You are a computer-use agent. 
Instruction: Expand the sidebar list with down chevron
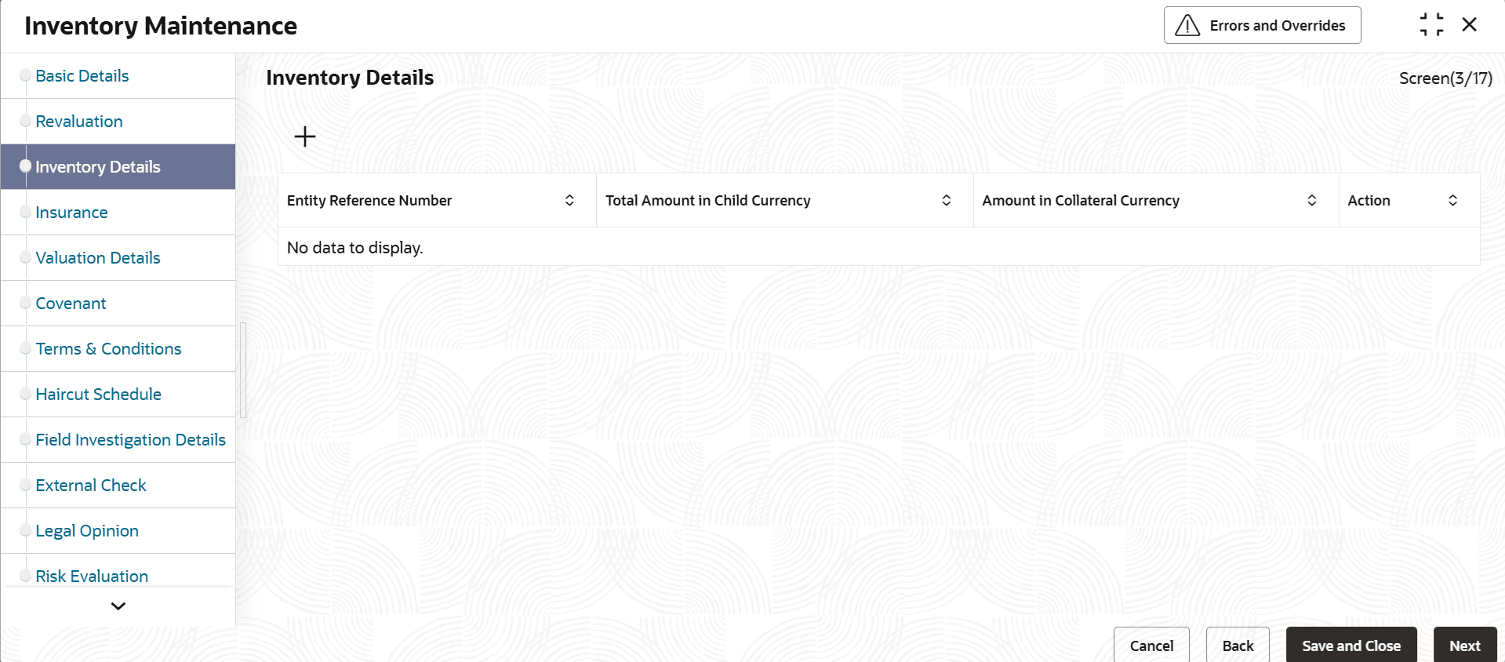tap(118, 606)
